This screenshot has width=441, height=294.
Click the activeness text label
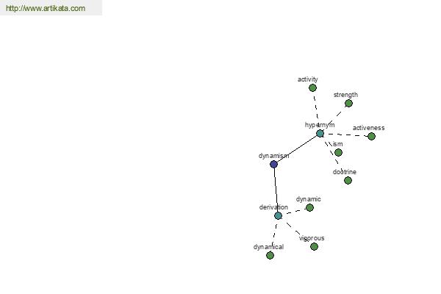pos(369,128)
